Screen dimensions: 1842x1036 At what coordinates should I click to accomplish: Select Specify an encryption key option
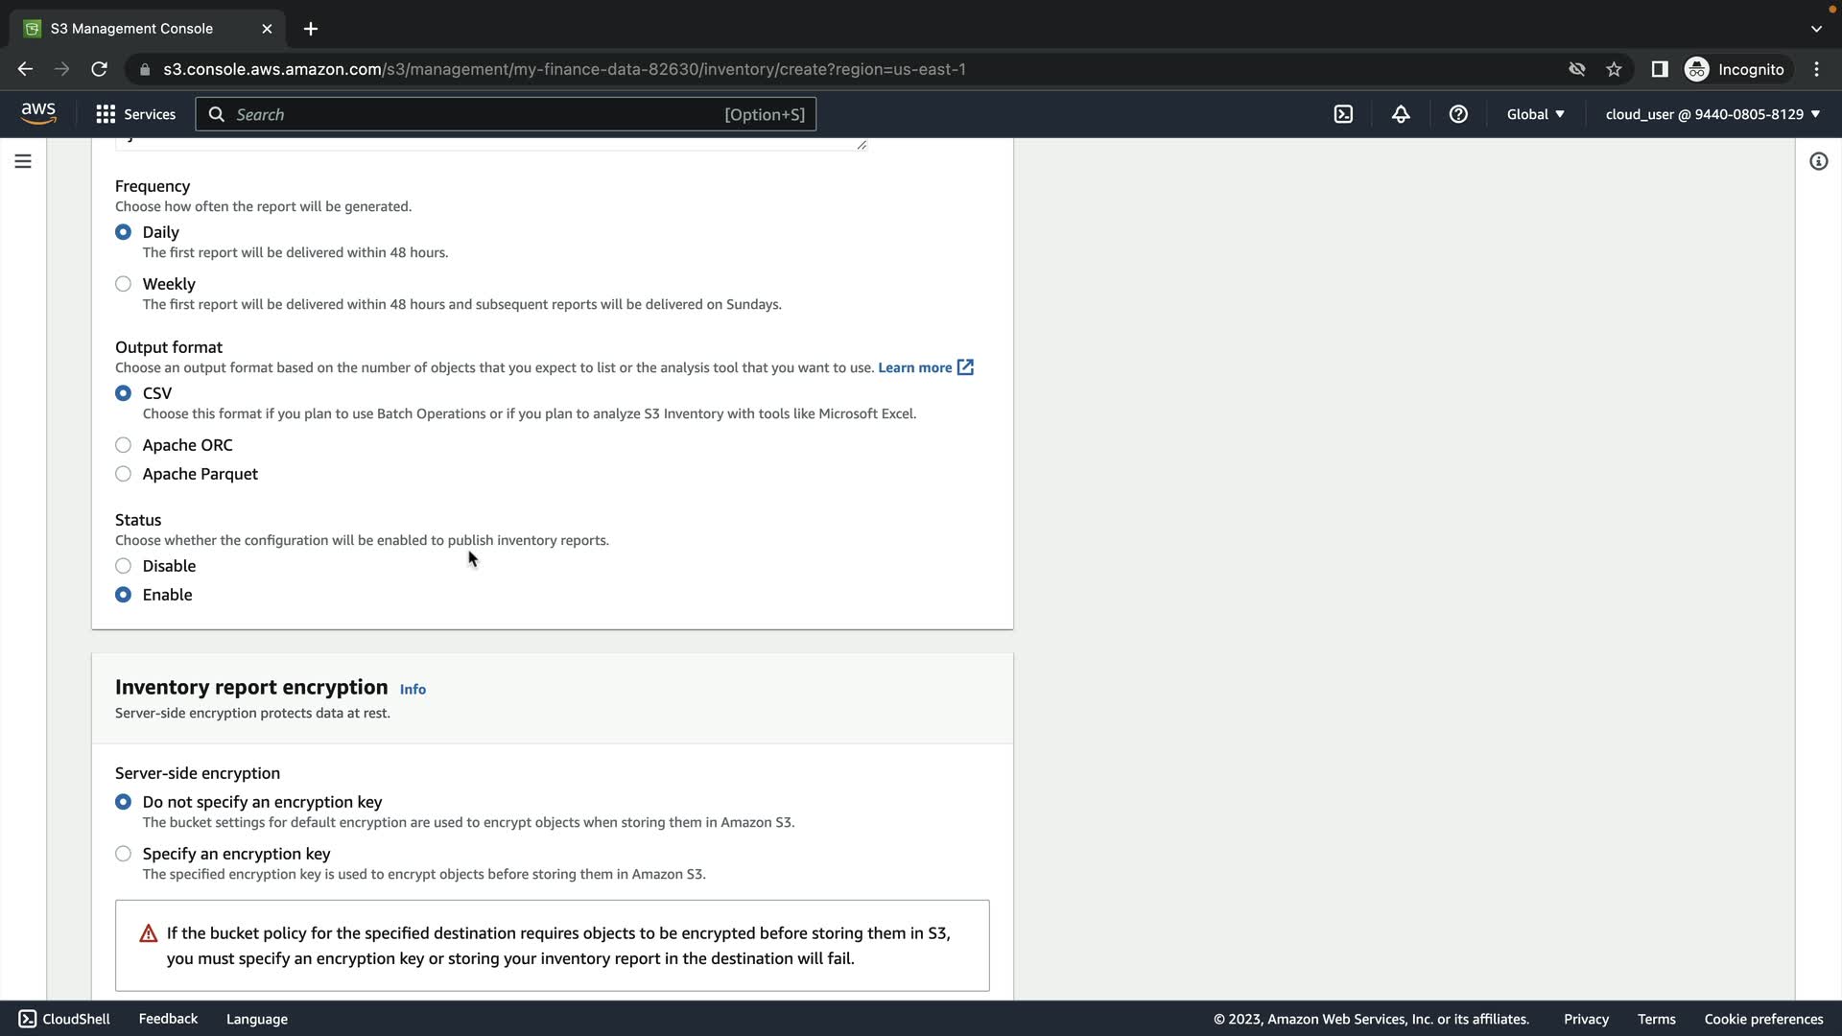click(x=123, y=854)
